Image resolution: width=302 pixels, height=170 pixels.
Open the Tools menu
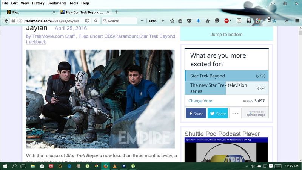coord(74,3)
